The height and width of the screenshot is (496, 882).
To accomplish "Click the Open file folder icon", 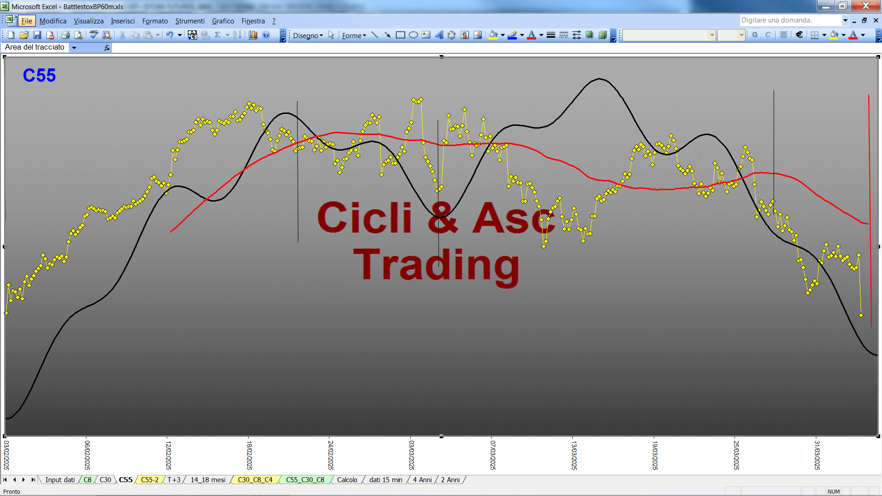I will point(24,35).
